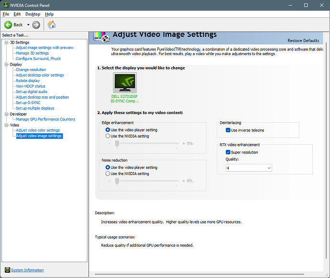The width and height of the screenshot is (330, 278).
Task: Click the Edge enhancement slider handle
Action: (x=117, y=144)
